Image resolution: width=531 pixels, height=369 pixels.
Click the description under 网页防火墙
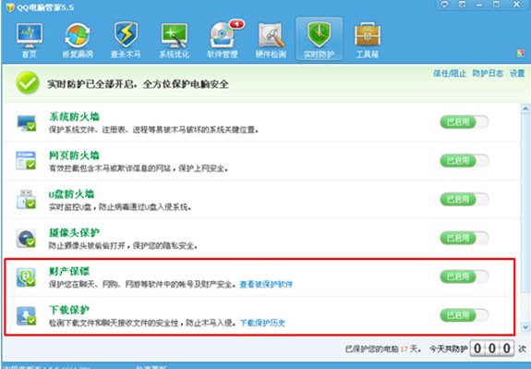pos(139,168)
